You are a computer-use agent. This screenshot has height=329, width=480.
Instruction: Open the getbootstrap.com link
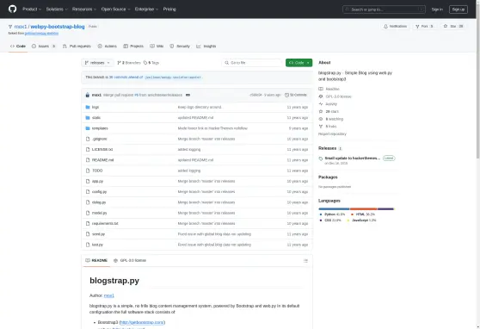coord(142,322)
